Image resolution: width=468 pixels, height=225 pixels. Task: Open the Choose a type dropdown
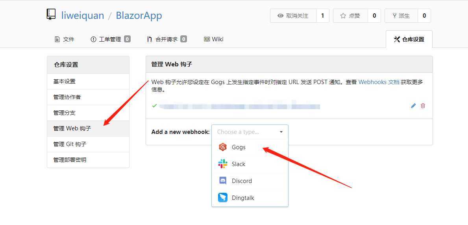[x=250, y=132]
